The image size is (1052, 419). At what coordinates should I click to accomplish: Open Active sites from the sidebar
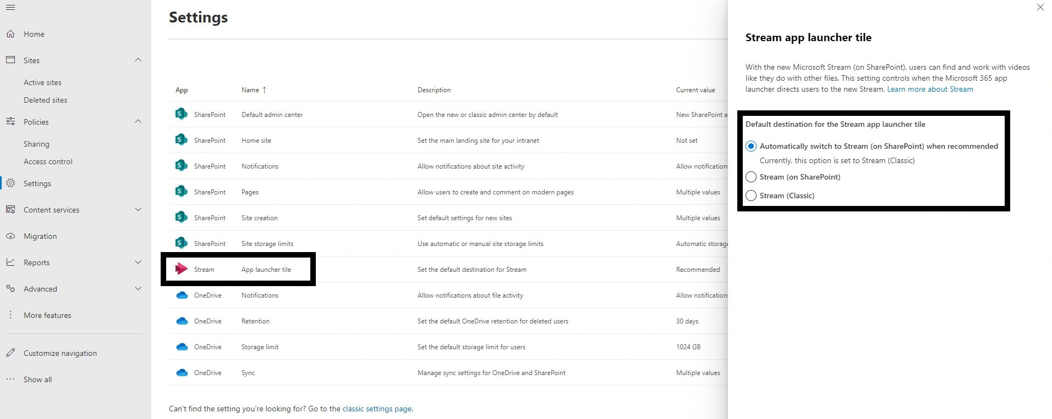coord(42,82)
